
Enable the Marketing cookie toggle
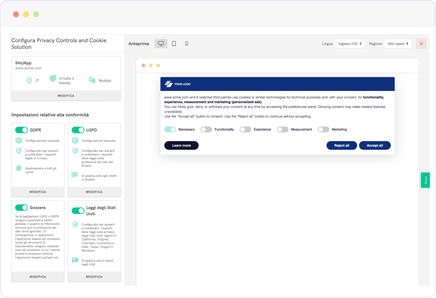(323, 129)
